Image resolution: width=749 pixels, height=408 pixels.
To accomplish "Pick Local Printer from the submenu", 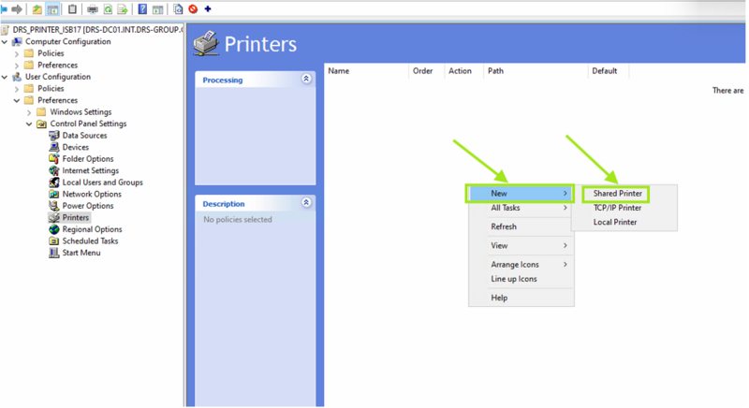I will tap(614, 222).
